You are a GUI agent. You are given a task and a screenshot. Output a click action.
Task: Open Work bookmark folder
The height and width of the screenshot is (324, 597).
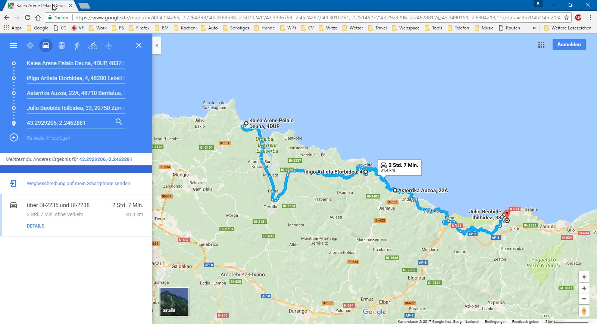pos(98,28)
